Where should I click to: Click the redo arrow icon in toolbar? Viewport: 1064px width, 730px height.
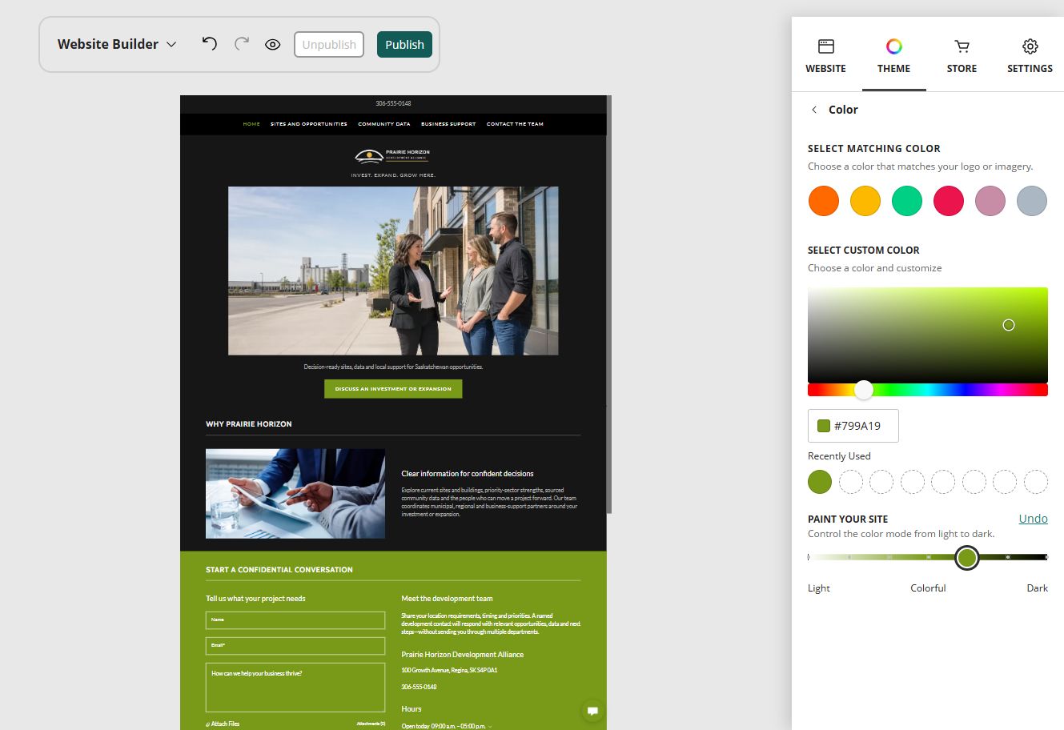(x=242, y=44)
